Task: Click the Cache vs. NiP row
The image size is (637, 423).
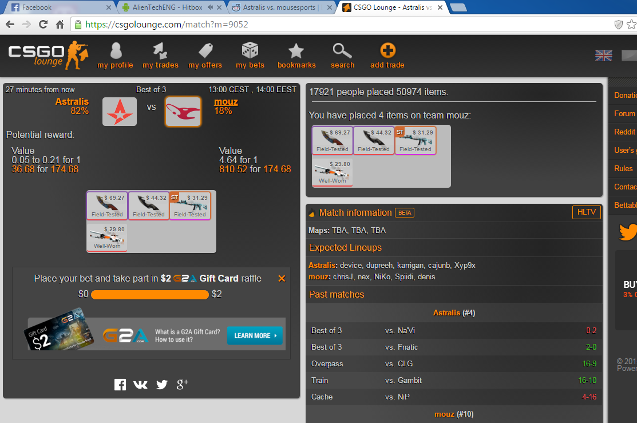Action: pos(454,397)
